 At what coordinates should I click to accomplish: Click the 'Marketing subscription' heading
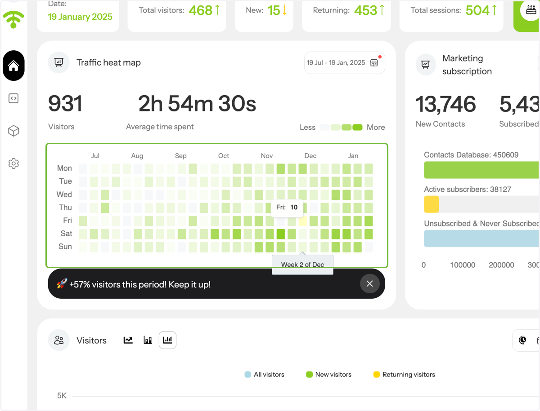point(467,65)
